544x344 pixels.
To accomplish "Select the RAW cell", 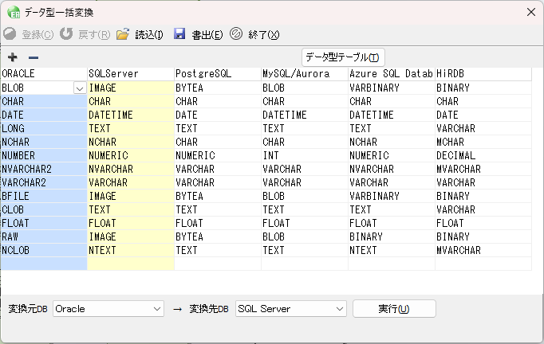I will point(44,236).
